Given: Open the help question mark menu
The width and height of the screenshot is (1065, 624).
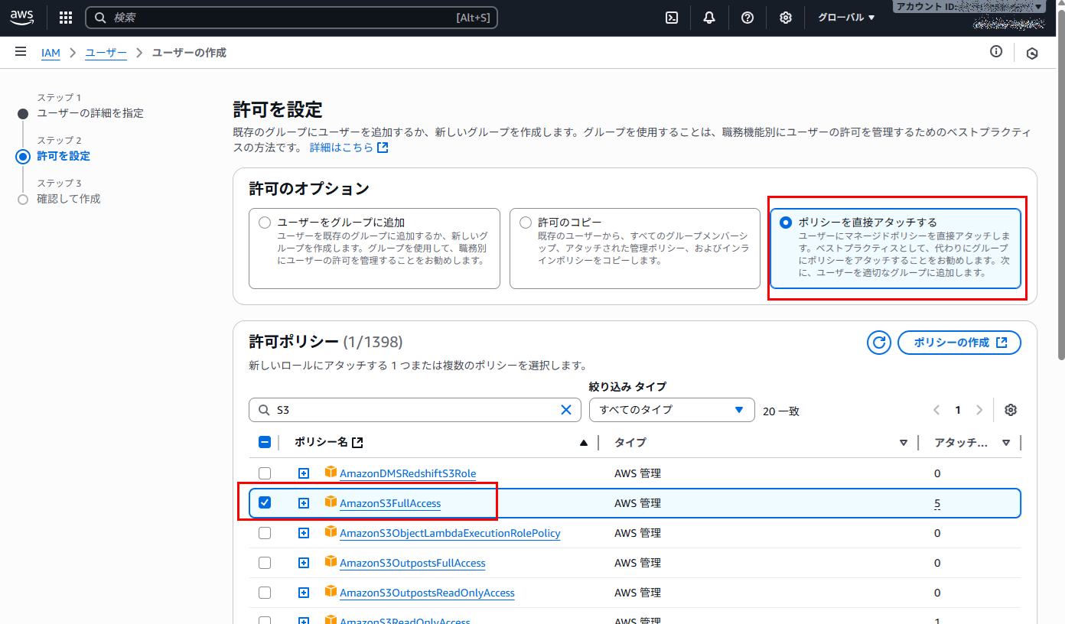Looking at the screenshot, I should pos(747,18).
